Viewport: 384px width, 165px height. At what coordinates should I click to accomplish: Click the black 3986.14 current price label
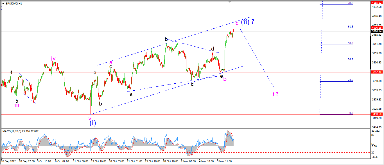[x=376, y=31]
